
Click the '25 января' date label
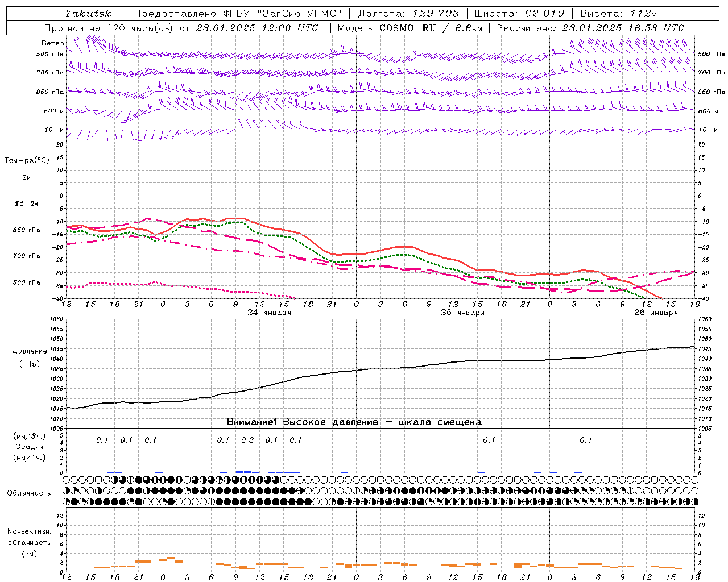[463, 313]
